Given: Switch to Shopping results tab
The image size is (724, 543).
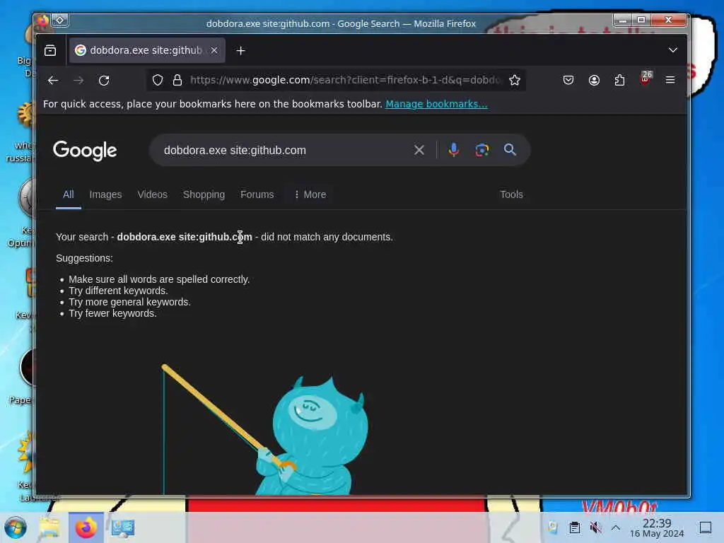Looking at the screenshot, I should coord(204,194).
